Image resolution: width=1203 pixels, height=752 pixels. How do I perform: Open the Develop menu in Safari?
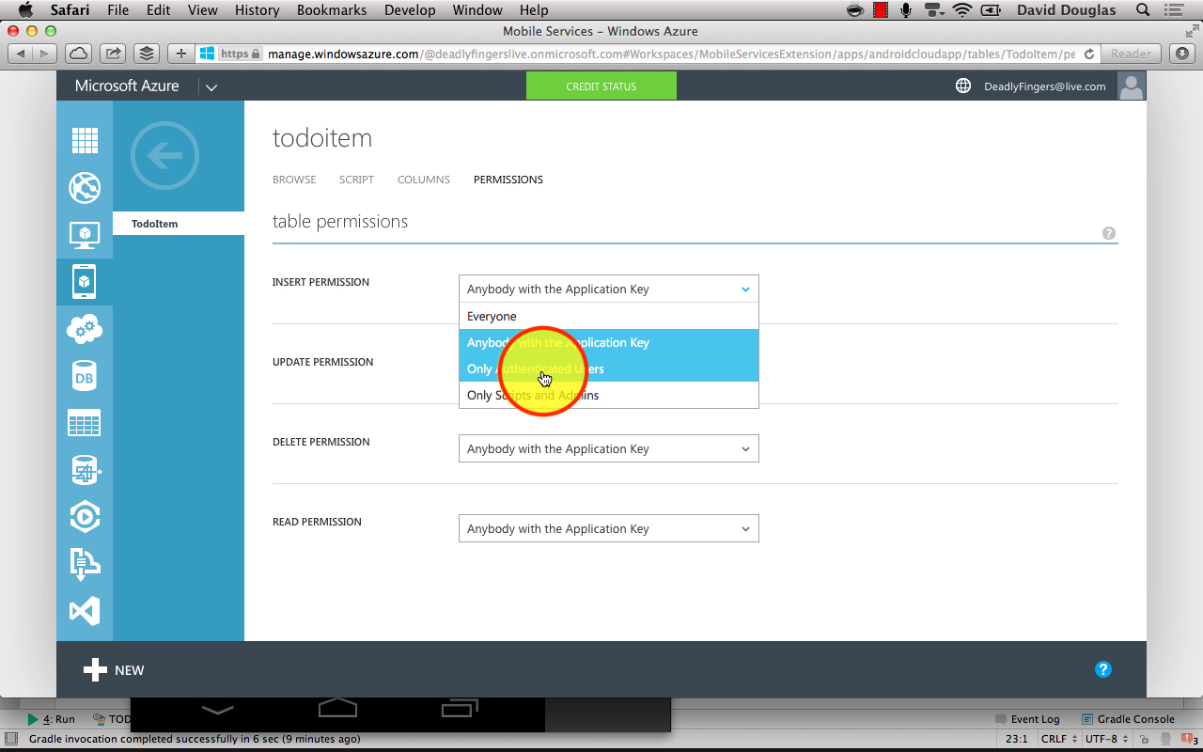(410, 10)
